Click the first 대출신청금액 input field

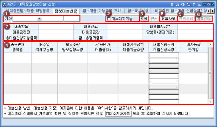[x=164, y=55]
